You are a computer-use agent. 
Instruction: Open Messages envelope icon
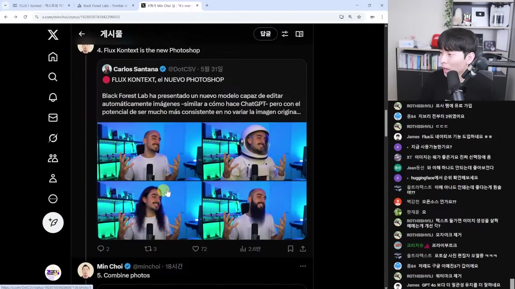tap(53, 117)
